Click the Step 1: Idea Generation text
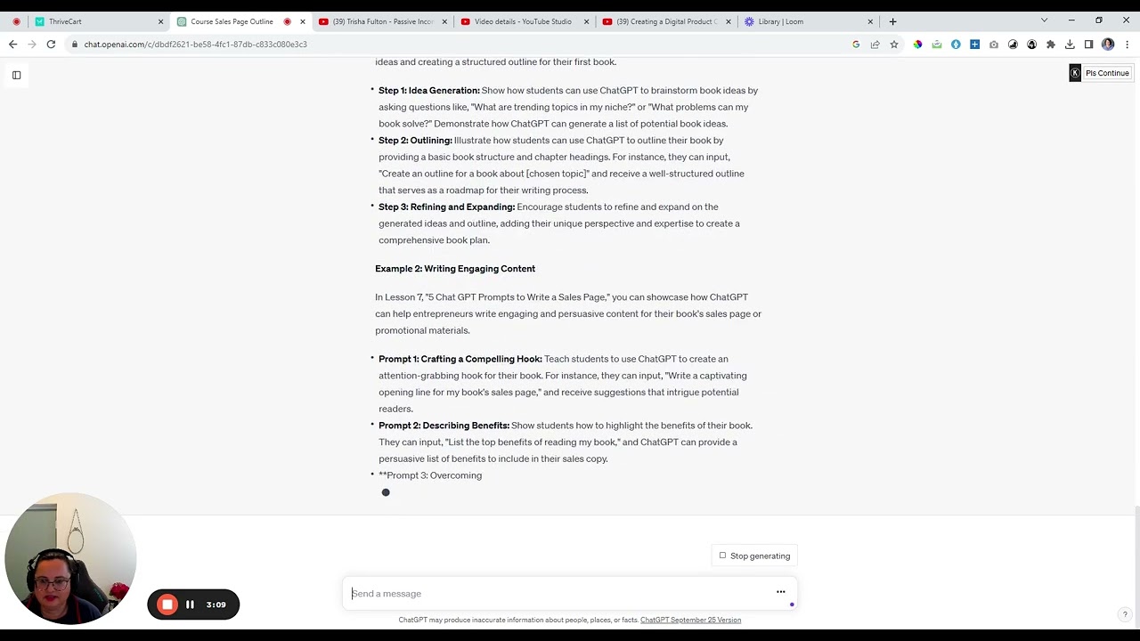Image resolution: width=1140 pixels, height=641 pixels. [429, 91]
